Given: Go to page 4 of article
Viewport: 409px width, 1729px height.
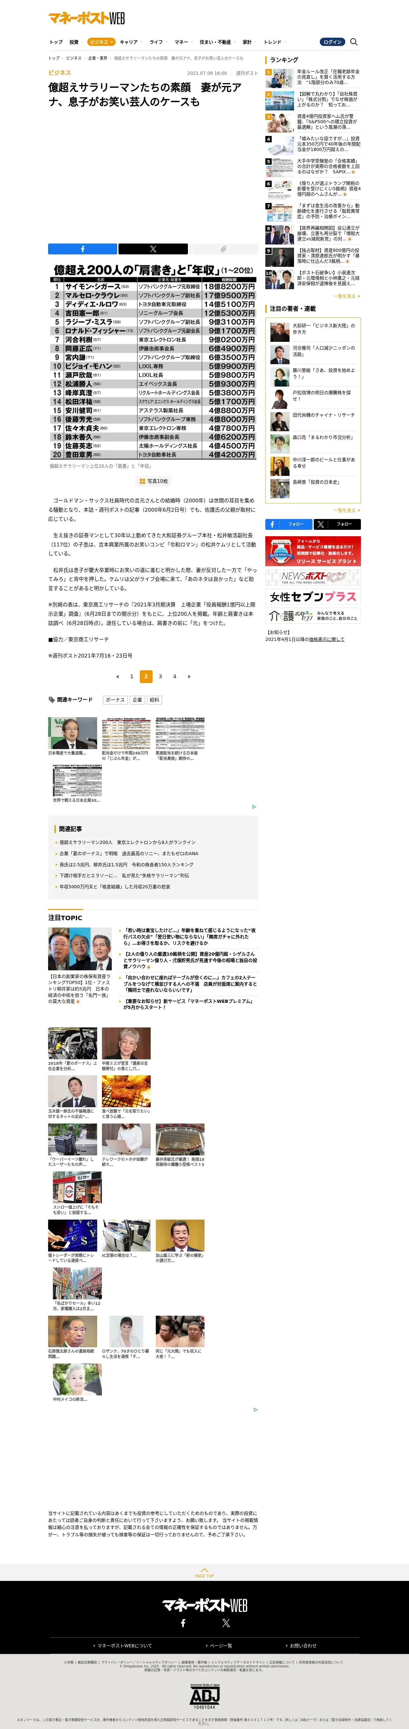Looking at the screenshot, I should click(175, 677).
